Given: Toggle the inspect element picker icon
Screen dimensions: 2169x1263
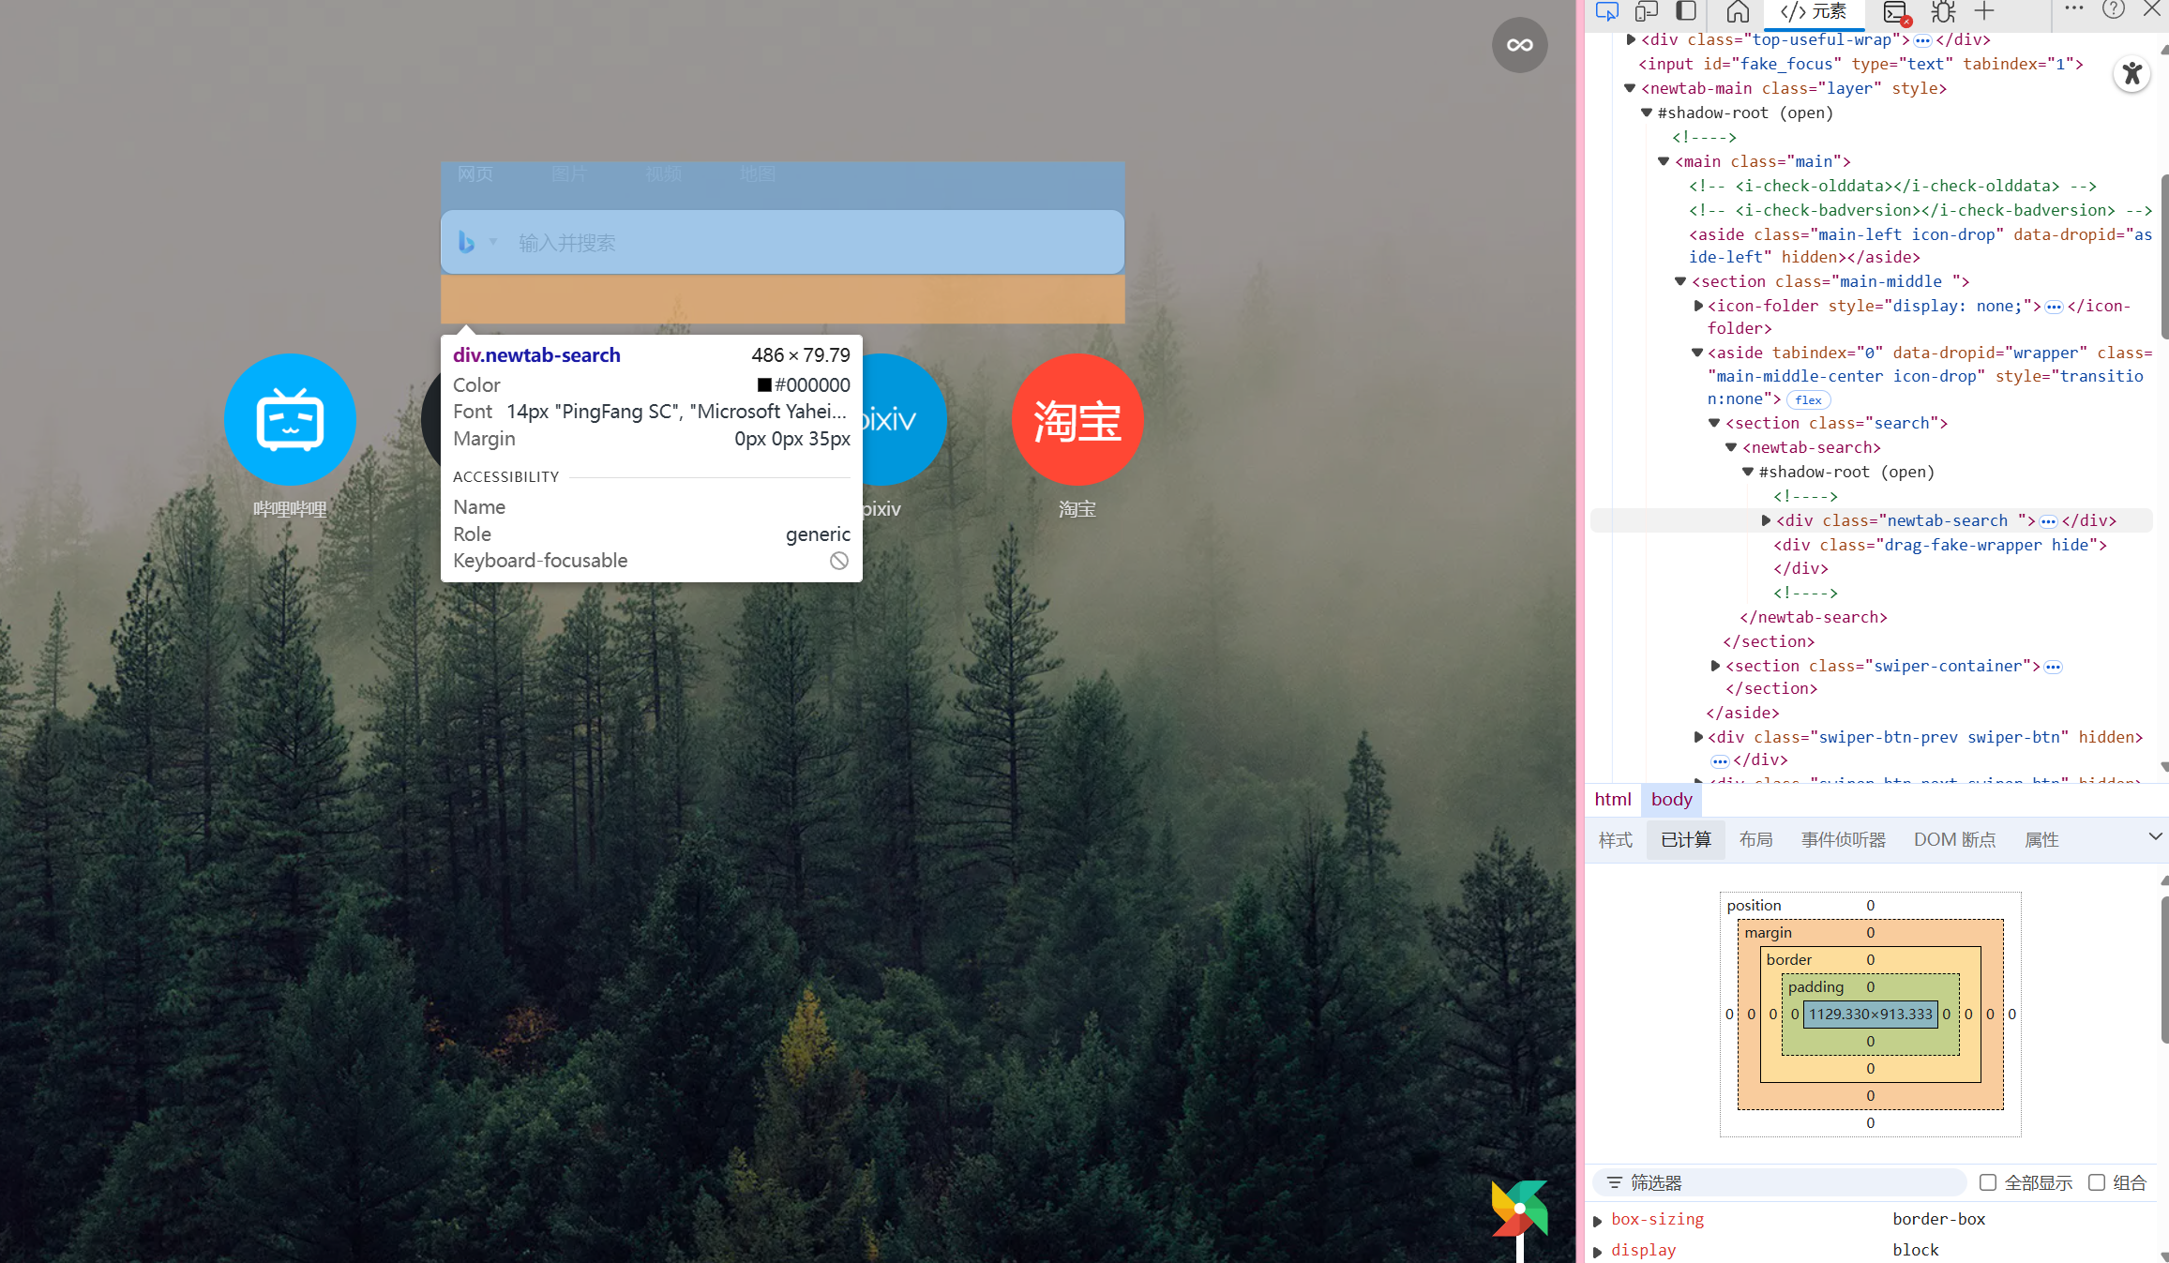Looking at the screenshot, I should pos(1606,11).
